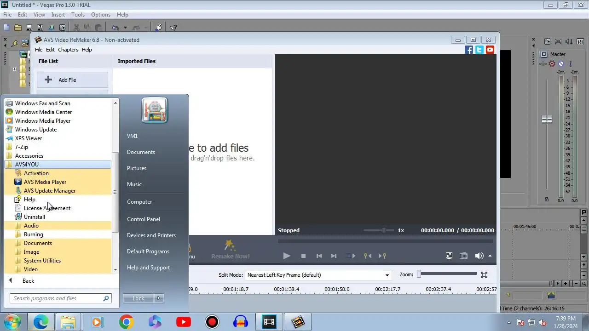Open the AVS Edit menu
This screenshot has height=331, width=589.
tap(50, 50)
